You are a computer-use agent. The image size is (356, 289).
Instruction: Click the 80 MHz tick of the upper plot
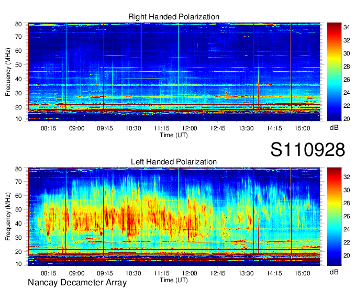click(x=18, y=24)
